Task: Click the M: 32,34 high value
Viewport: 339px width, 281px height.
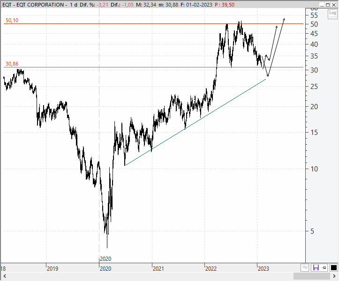Action: point(146,5)
